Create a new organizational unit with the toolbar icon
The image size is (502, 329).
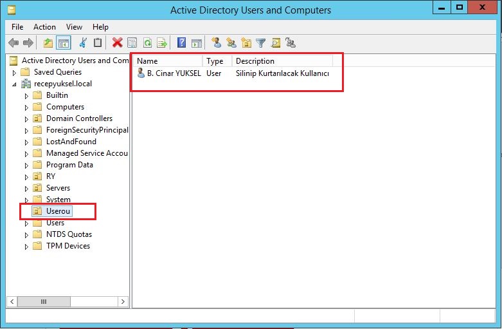pos(246,42)
